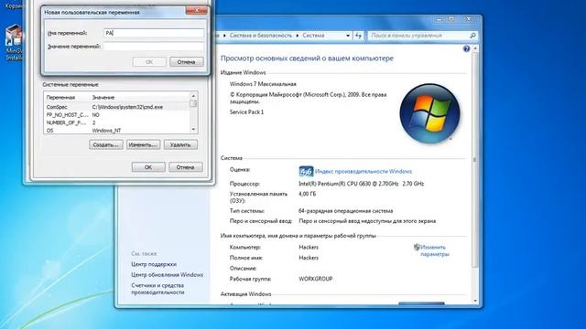
Task: Maximize the System window
Action: click(x=451, y=18)
